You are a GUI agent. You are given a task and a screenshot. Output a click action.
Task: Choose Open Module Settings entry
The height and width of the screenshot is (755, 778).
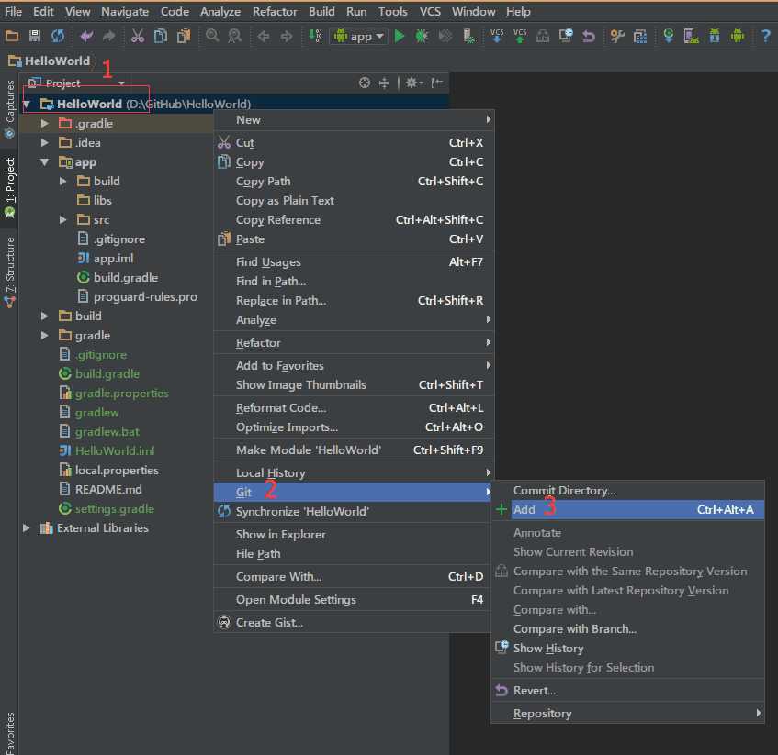point(354,599)
